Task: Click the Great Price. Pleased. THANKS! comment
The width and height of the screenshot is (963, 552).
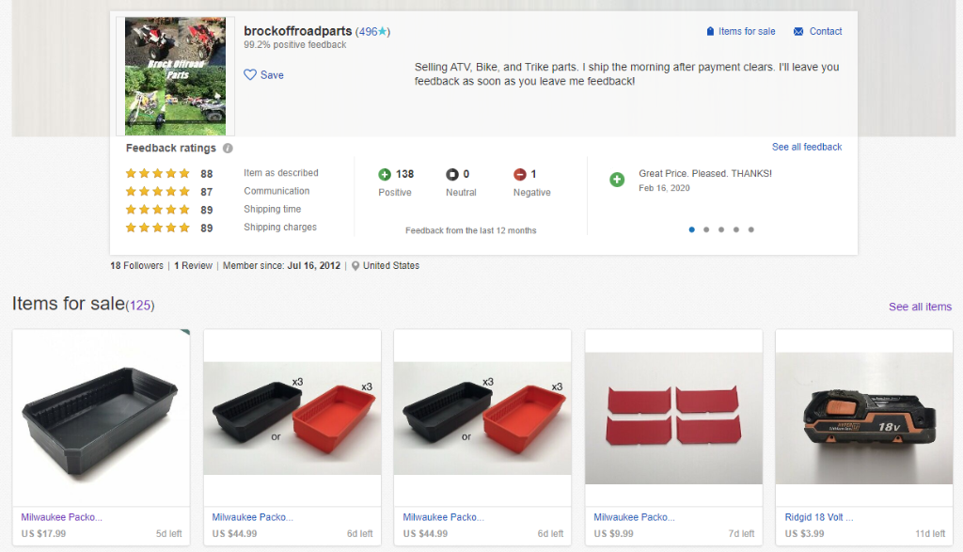Action: point(705,174)
